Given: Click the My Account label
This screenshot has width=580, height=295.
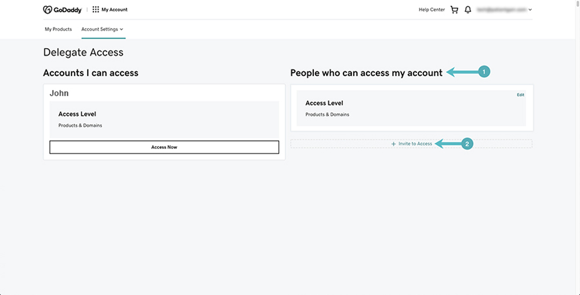Looking at the screenshot, I should coord(115,10).
